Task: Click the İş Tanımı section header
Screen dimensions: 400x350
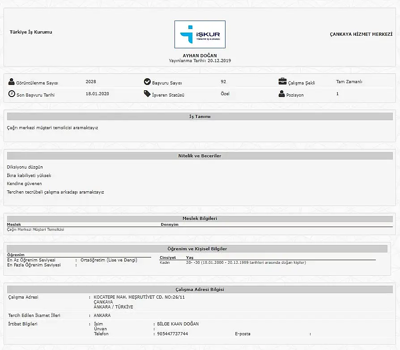Action: [200, 117]
